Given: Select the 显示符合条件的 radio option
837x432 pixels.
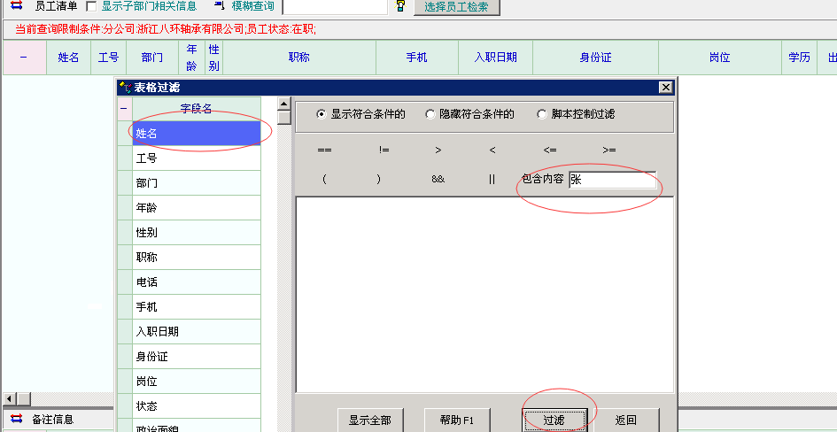Looking at the screenshot, I should (322, 114).
